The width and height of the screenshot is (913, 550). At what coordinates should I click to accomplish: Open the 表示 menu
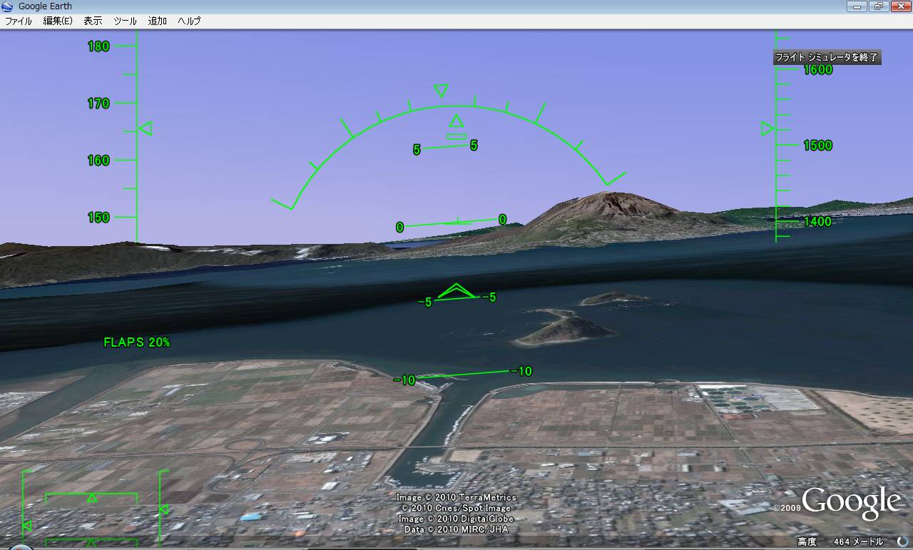click(x=93, y=21)
